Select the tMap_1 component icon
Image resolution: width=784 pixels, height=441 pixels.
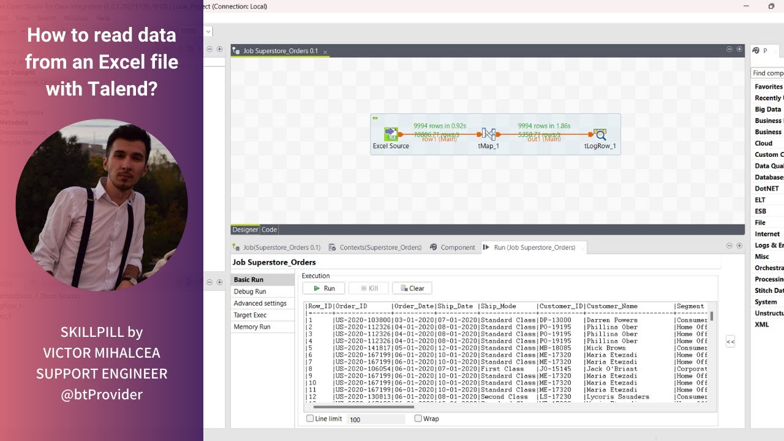coord(488,134)
